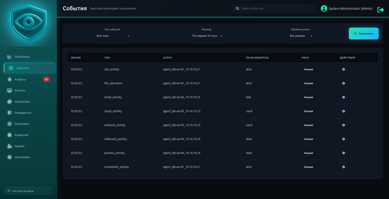
Task: Click the bob user cell
Action: point(249,97)
